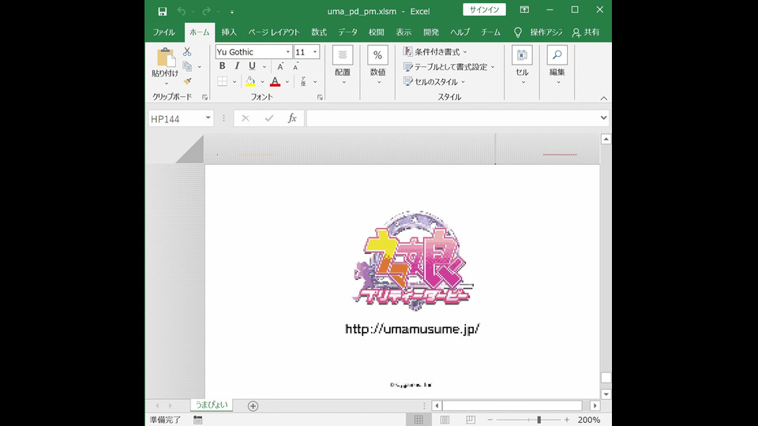
Task: Add a new sheet with plus icon
Action: (253, 406)
